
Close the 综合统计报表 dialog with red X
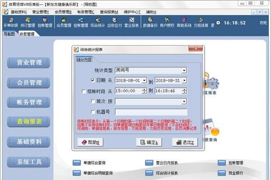[196, 48]
